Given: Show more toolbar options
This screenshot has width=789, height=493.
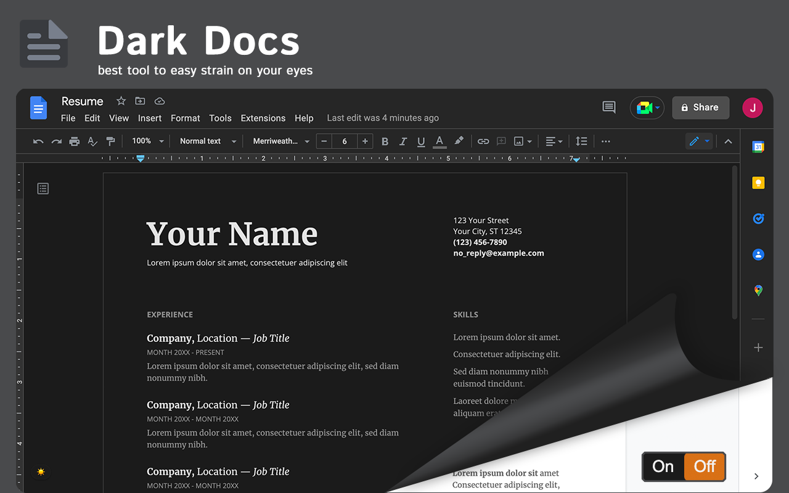Looking at the screenshot, I should click(x=605, y=141).
